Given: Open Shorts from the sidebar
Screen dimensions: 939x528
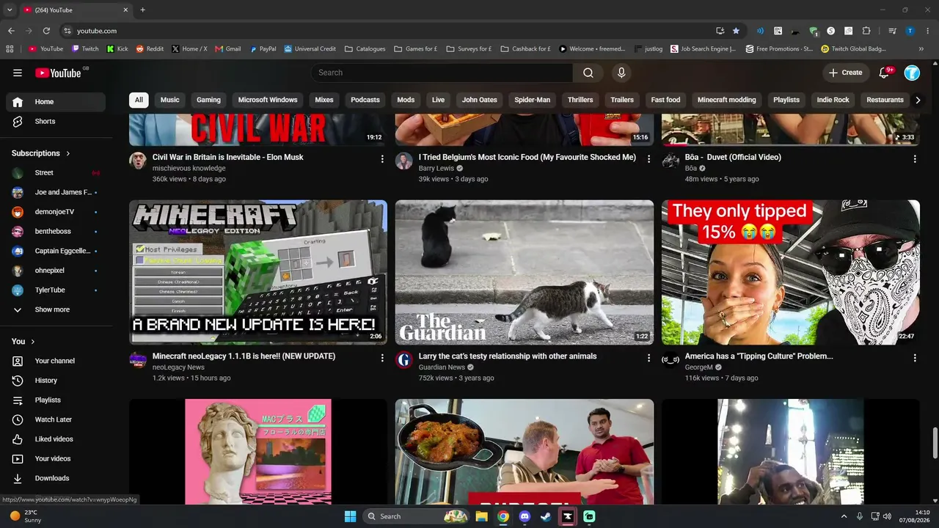Looking at the screenshot, I should tap(56, 122).
